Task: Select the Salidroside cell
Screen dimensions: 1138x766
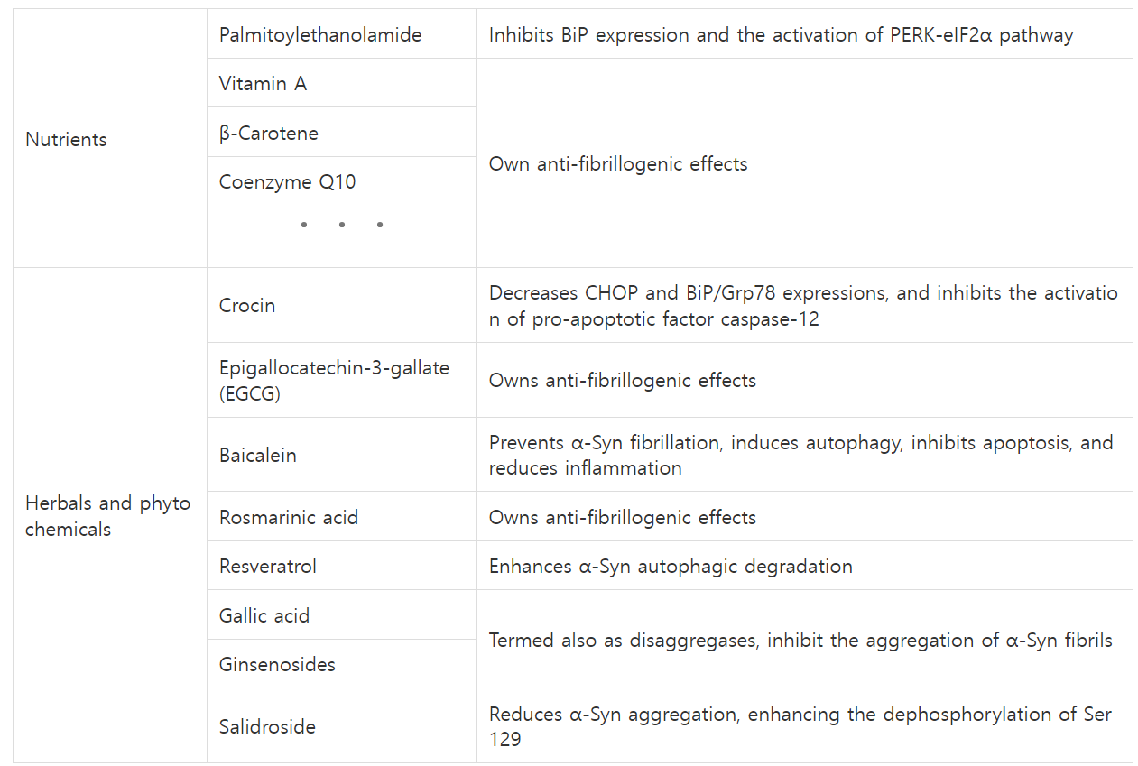Action: click(267, 727)
